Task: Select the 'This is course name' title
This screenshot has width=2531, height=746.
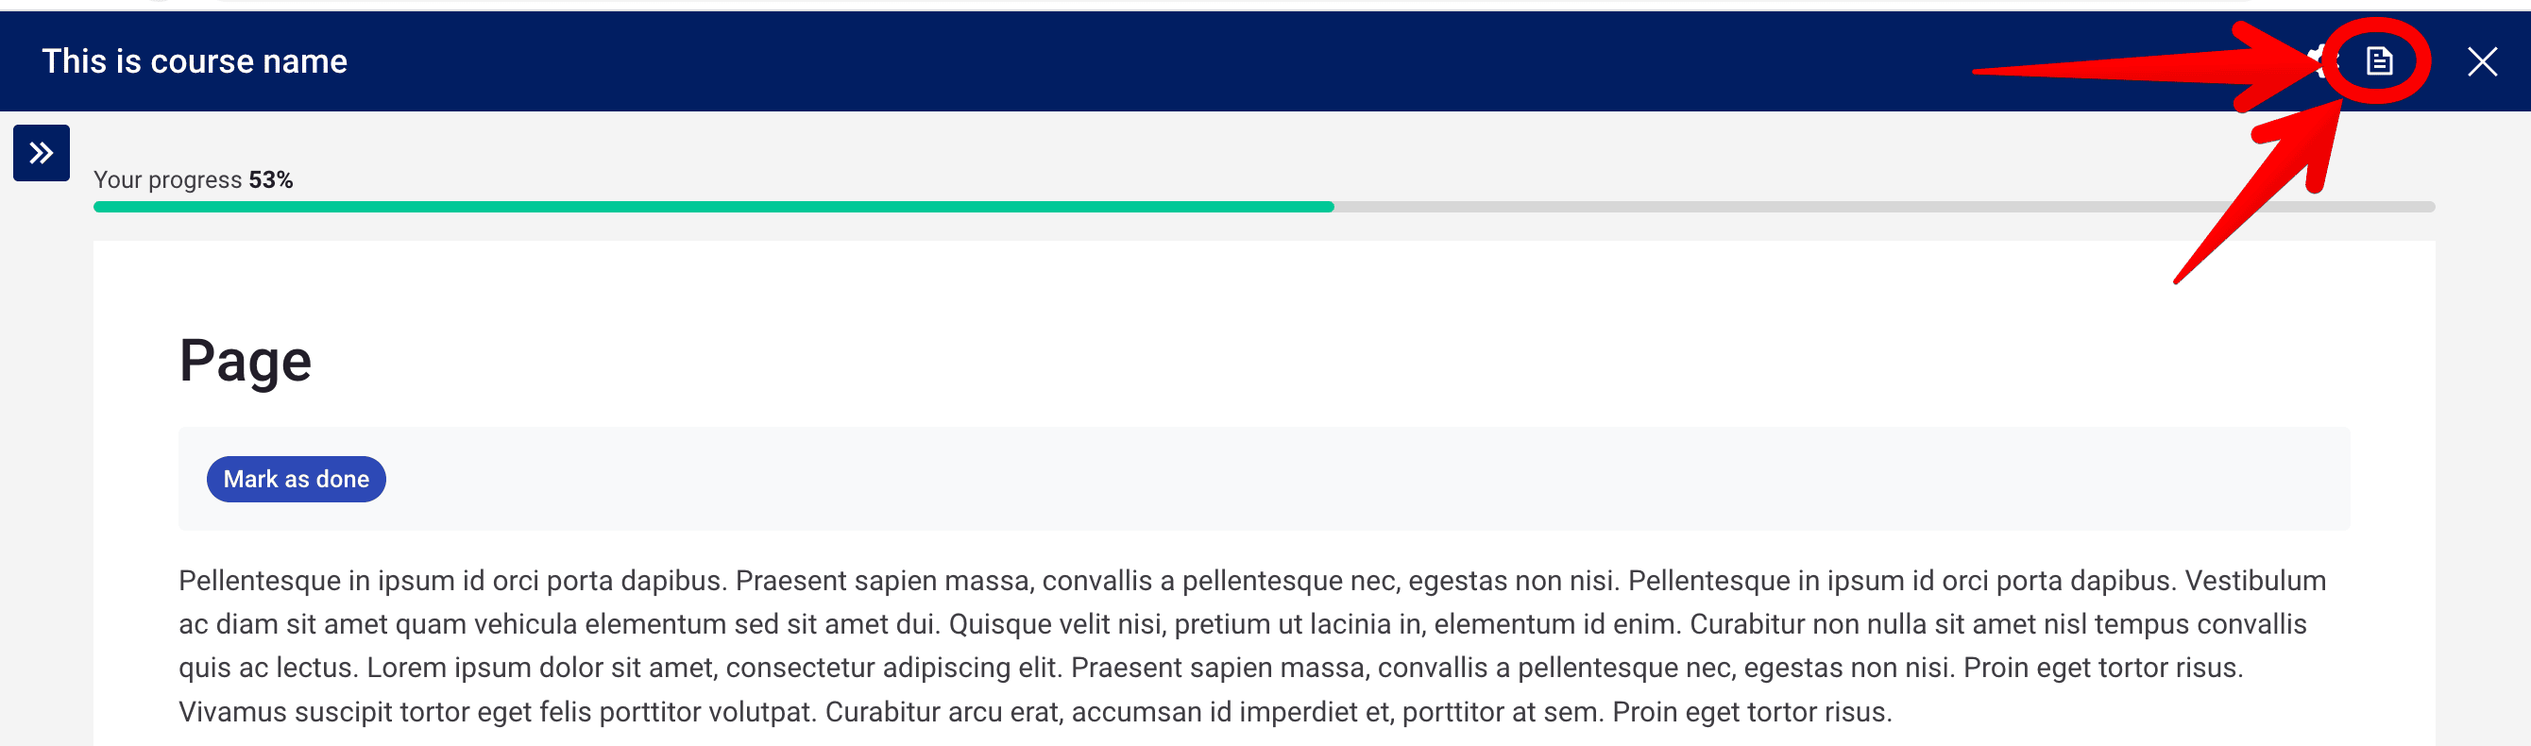Action: point(195,61)
